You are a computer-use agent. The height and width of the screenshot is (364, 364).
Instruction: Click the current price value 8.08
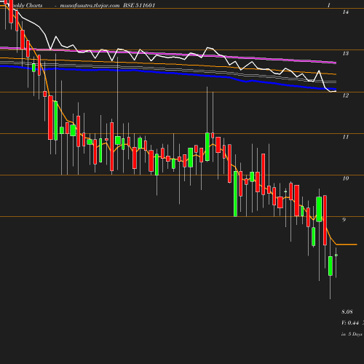pos(347,312)
